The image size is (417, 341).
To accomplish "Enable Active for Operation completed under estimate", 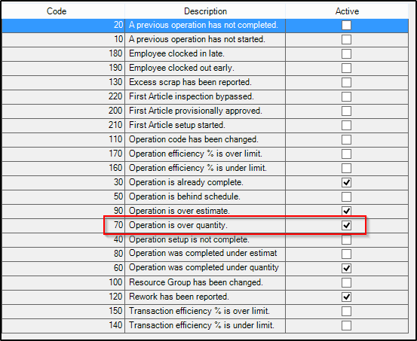I will pyautogui.click(x=346, y=254).
